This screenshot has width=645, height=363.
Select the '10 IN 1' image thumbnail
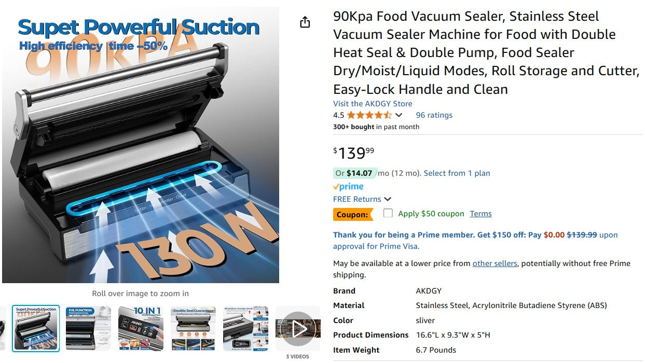click(141, 328)
